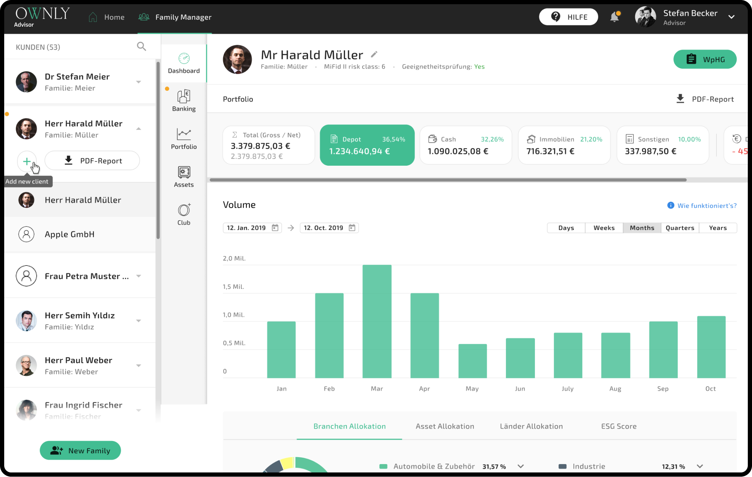The height and width of the screenshot is (477, 752).
Task: Click the Depot document icon
Action: pos(334,139)
